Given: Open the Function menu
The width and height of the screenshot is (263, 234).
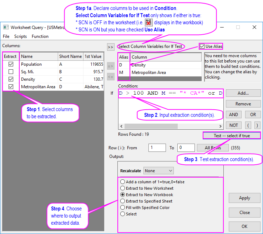Looking at the screenshot, I should click(40, 36).
